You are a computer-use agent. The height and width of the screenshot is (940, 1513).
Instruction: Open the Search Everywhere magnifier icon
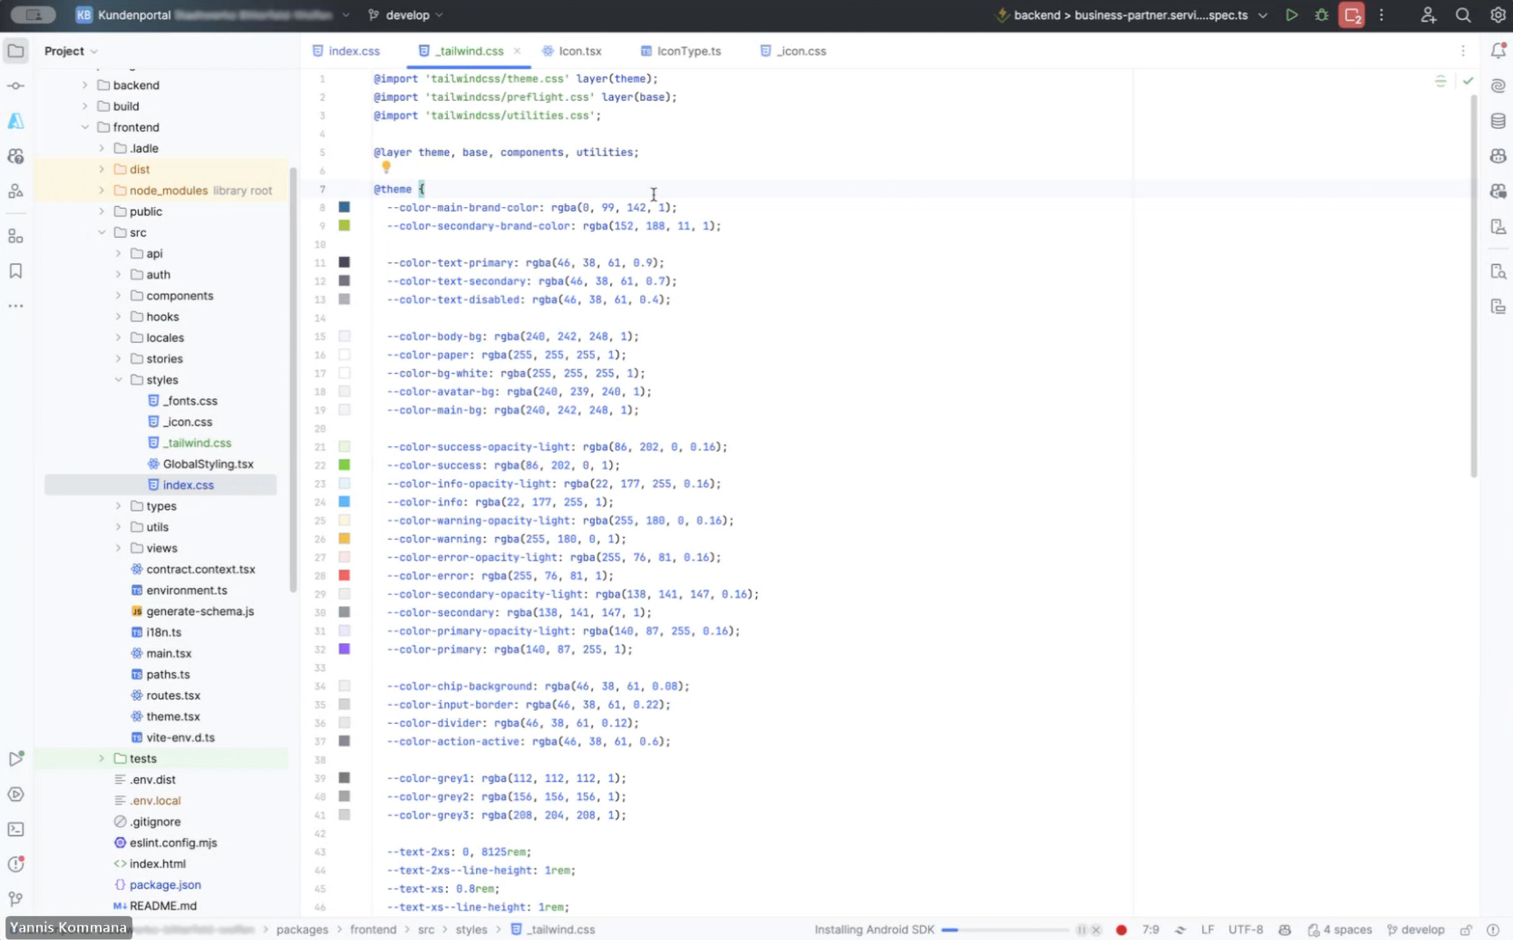click(x=1463, y=15)
